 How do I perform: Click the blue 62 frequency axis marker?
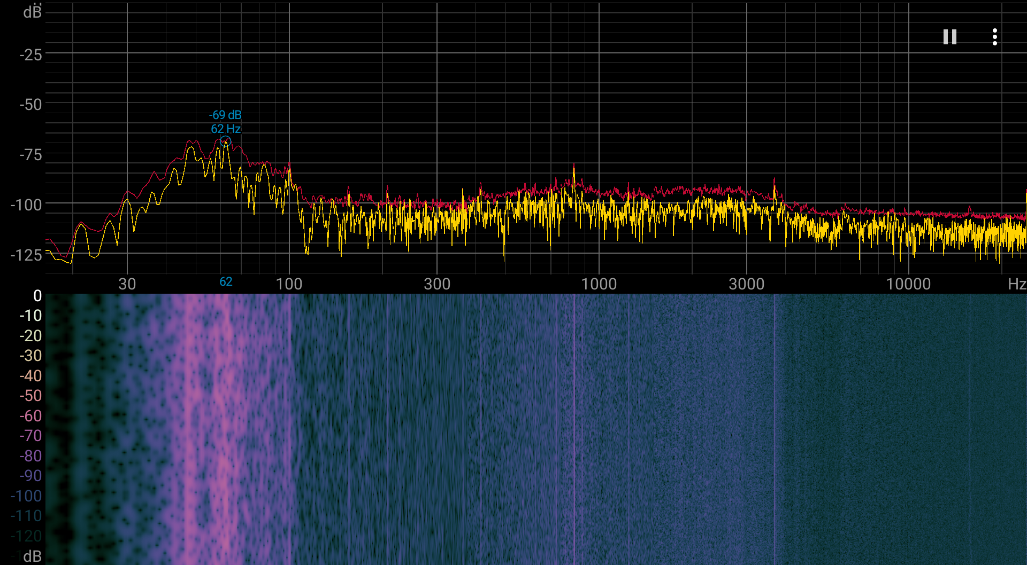(x=226, y=281)
